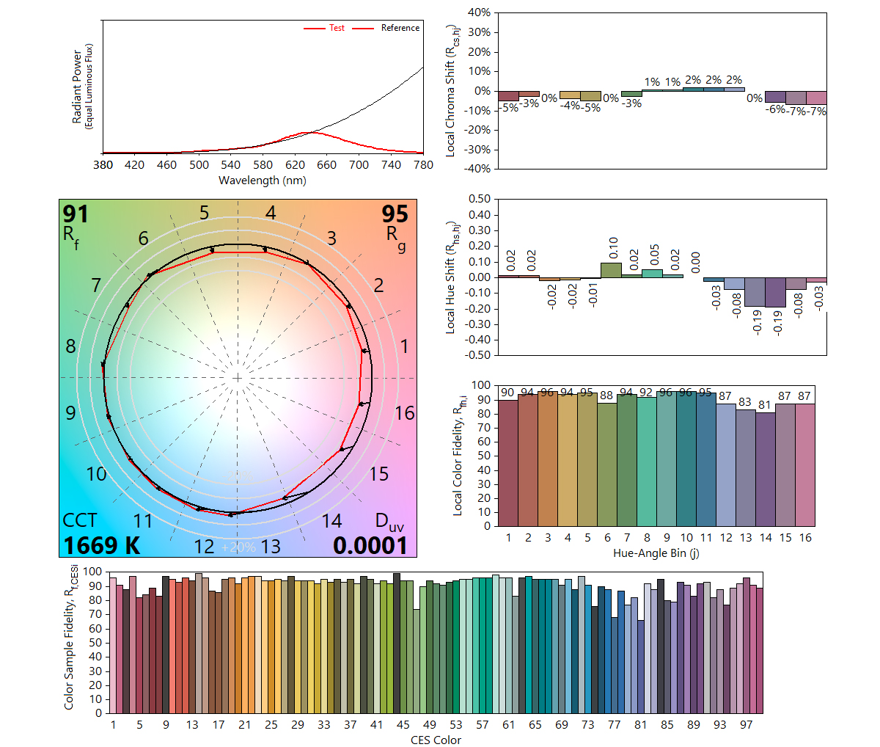This screenshot has height=747, width=880.
Task: Click the Reference legend label
Action: (400, 28)
